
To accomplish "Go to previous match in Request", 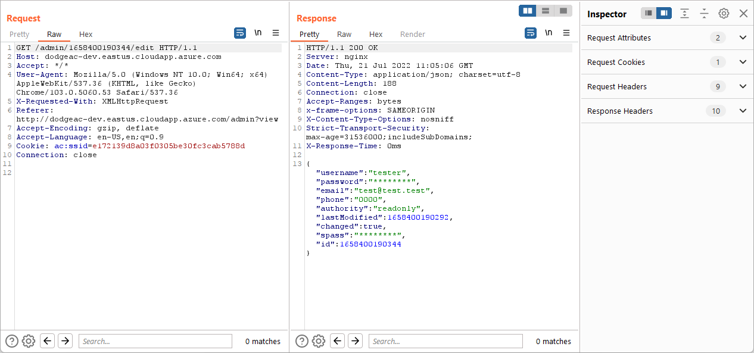I will tap(48, 341).
